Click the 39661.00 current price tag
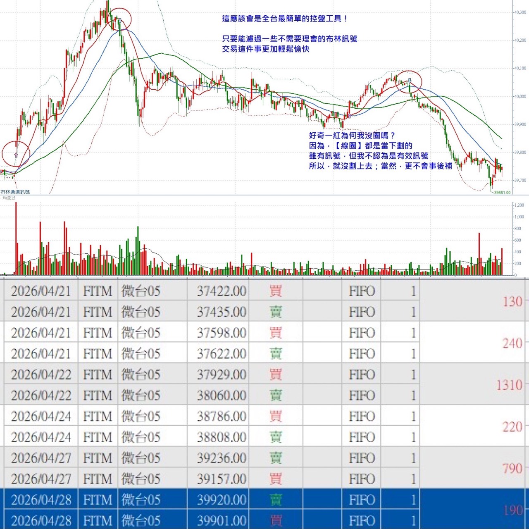The height and width of the screenshot is (529, 529). [x=502, y=193]
